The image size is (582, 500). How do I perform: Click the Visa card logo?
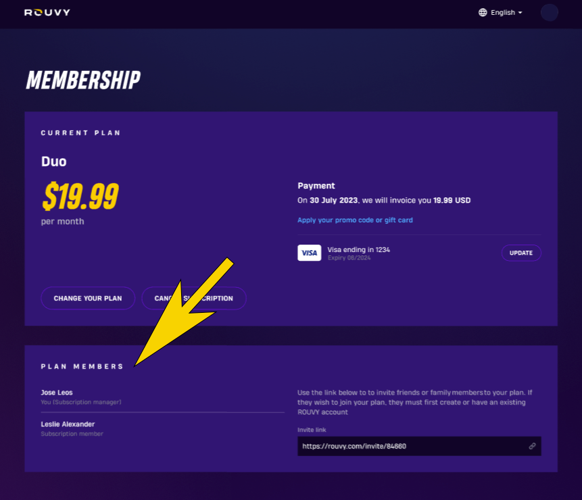click(309, 253)
